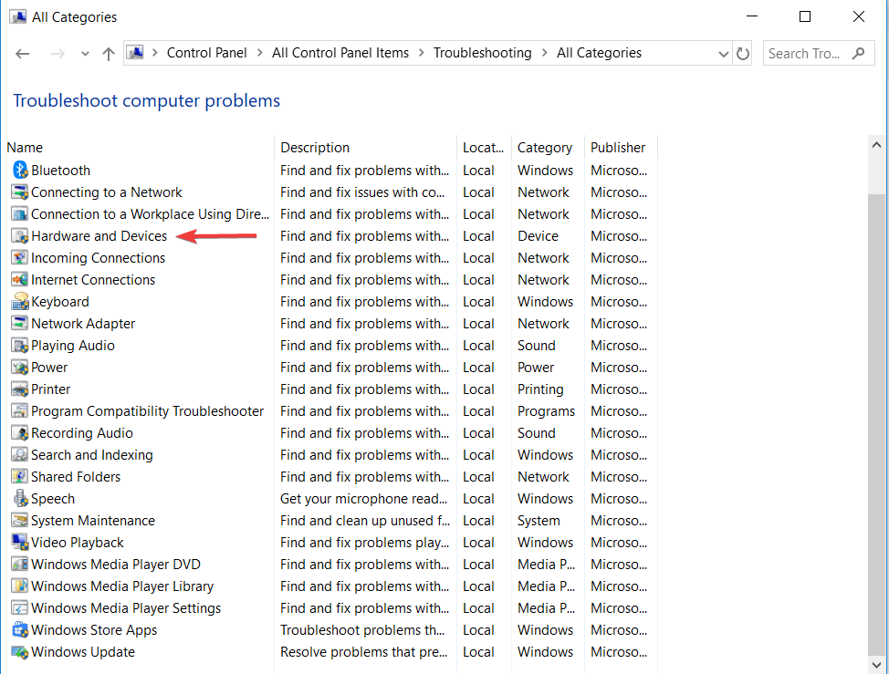889x674 pixels.
Task: Click the 'Printing' category cell
Action: click(x=540, y=389)
